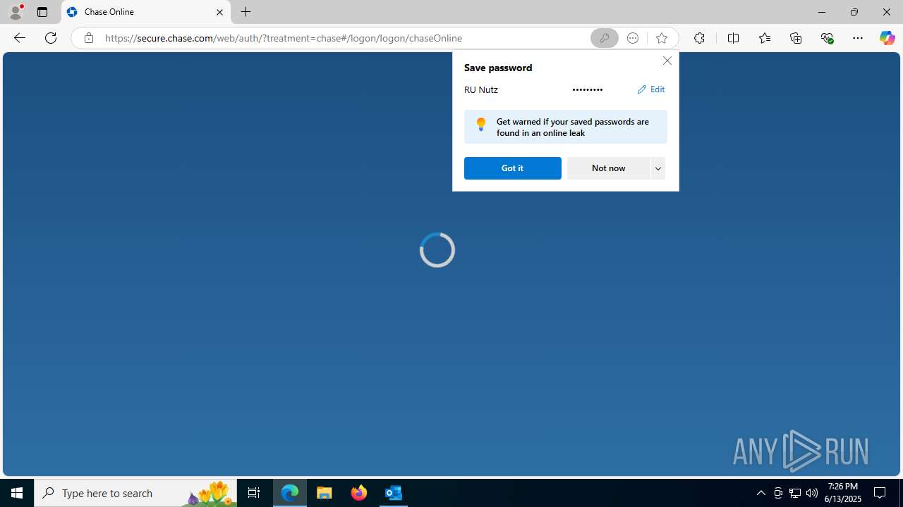Image resolution: width=903 pixels, height=507 pixels.
Task: Close the Save password popup
Action: pyautogui.click(x=667, y=61)
